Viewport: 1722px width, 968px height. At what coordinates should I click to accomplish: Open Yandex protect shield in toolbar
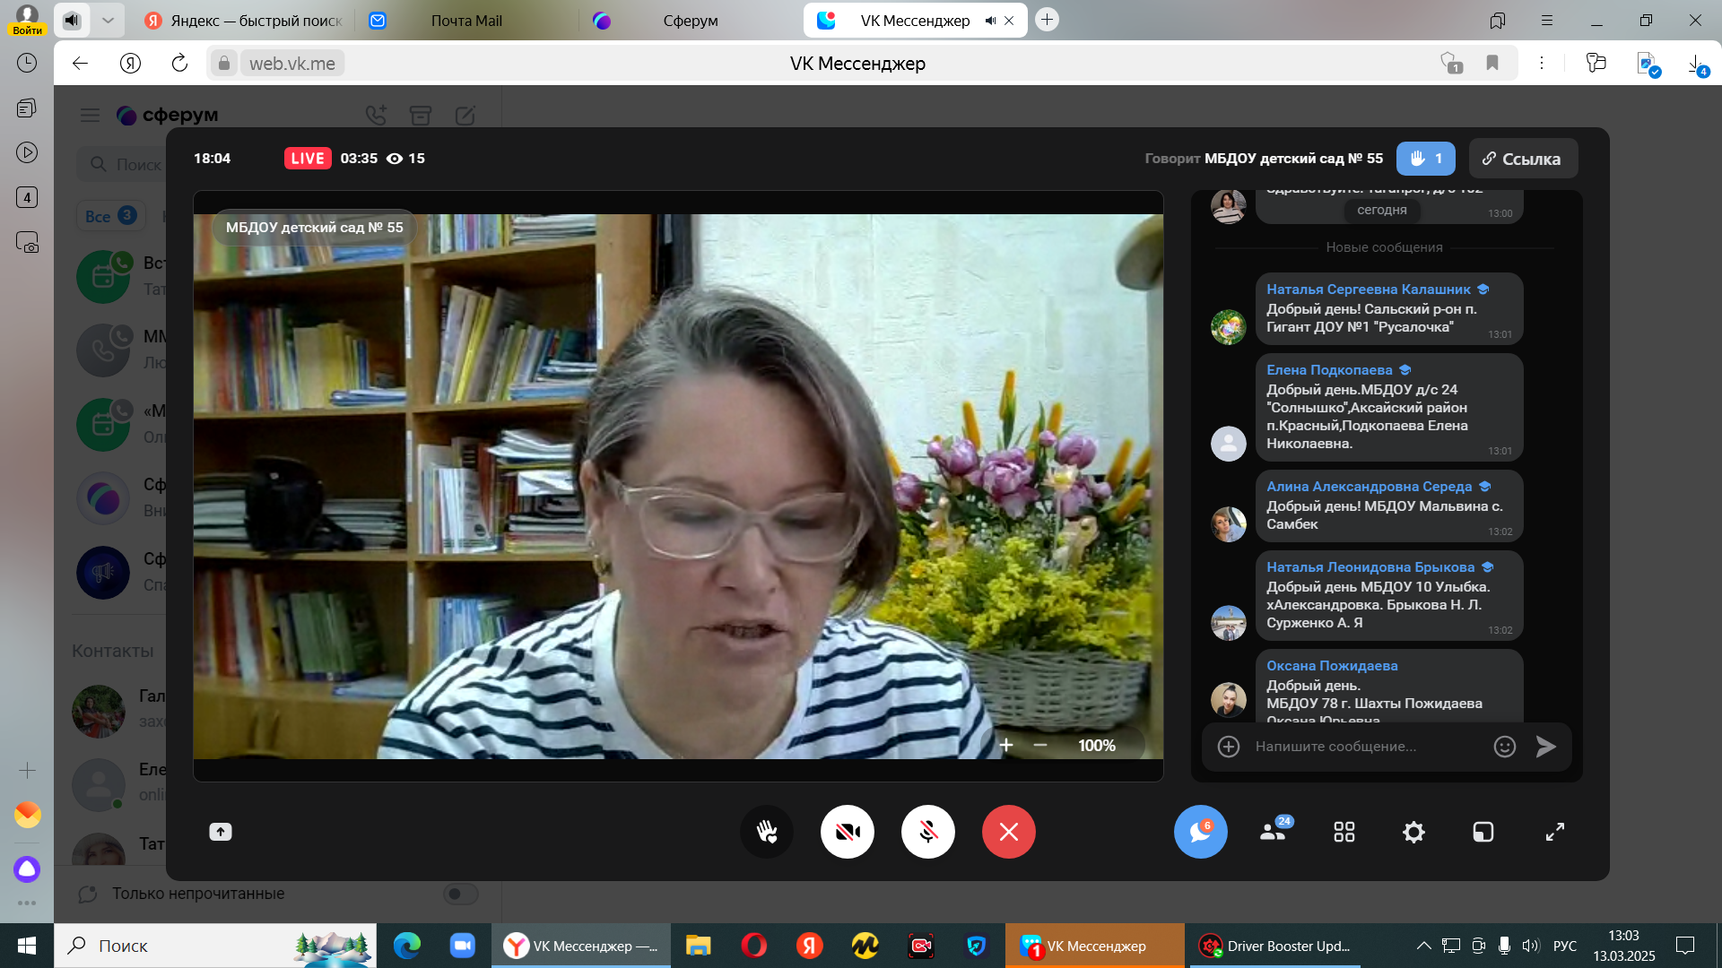click(1450, 63)
